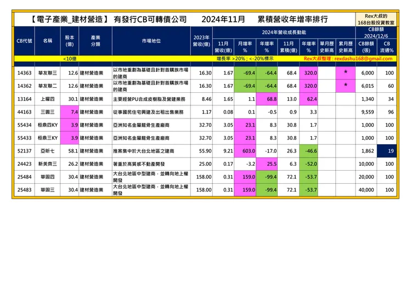This screenshot has height=287, width=406.
Task: Click the 9.21 November revenue cell
Action: click(223, 151)
